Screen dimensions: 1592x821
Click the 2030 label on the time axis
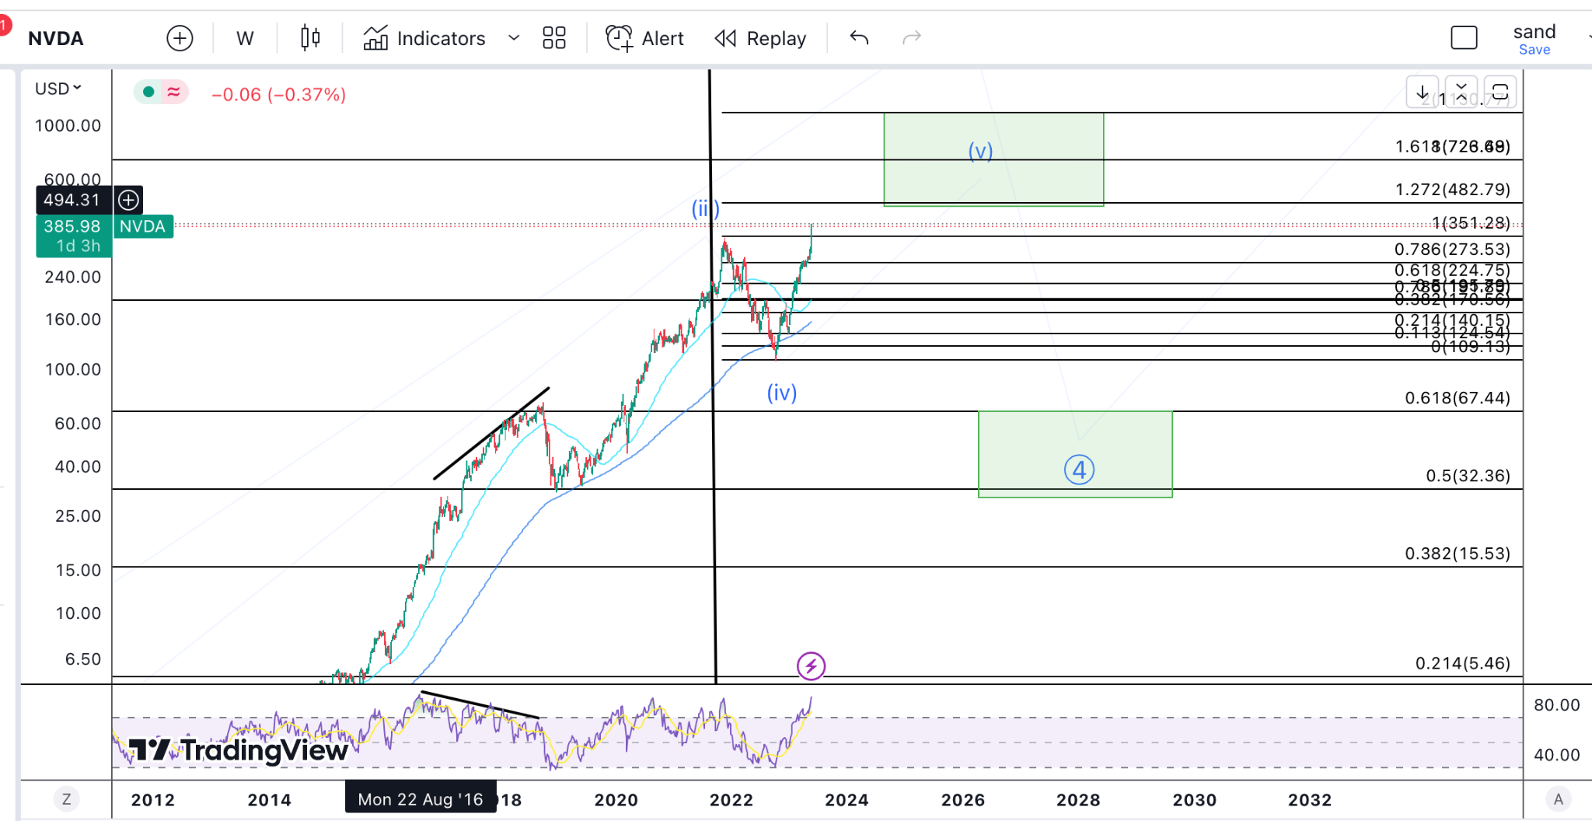coord(1194,799)
